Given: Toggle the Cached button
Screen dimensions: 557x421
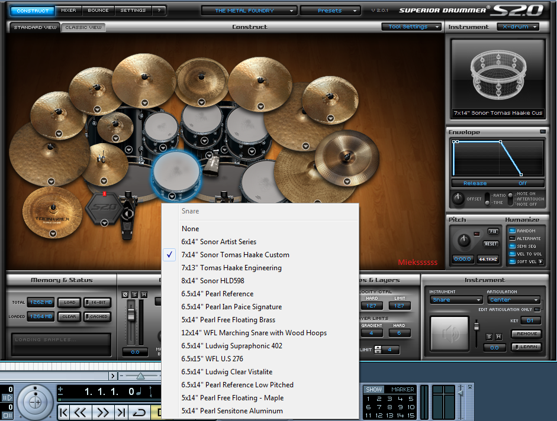Looking at the screenshot, I should (98, 317).
